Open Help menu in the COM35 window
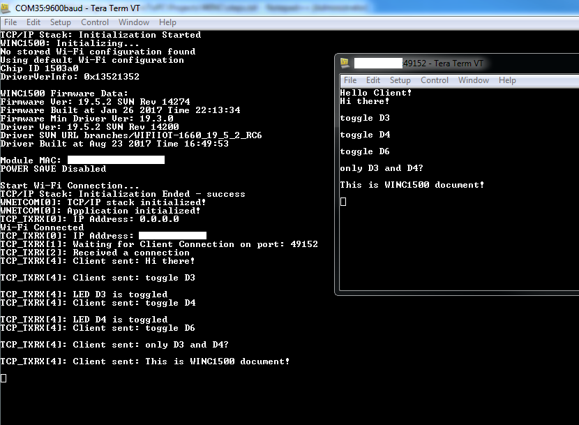This screenshot has height=425, width=579. (x=168, y=22)
